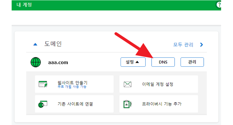The image size is (233, 125).
Task: Click the 무료 개월 사용 가능 link
Action: coord(72,87)
